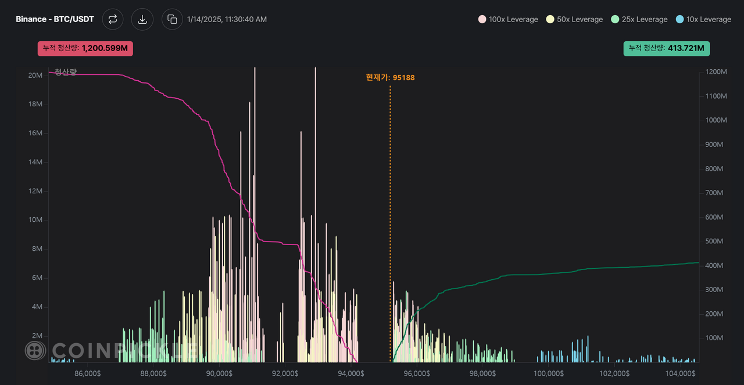Click the orange current price label 95188
Image resolution: width=744 pixels, height=385 pixels.
click(390, 77)
